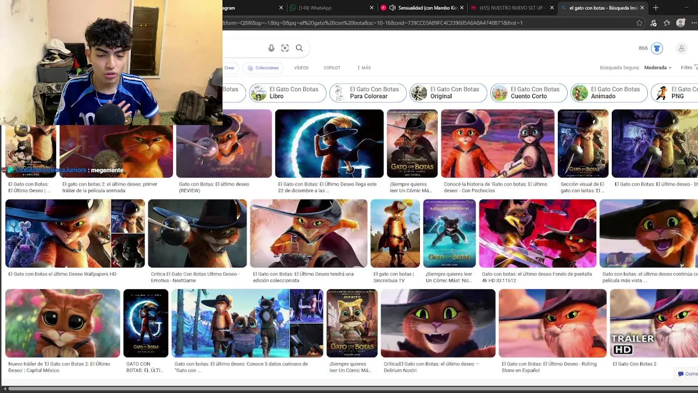698x393 pixels.
Task: Select the El Gato Con Botas Libro chip
Action: (x=288, y=93)
